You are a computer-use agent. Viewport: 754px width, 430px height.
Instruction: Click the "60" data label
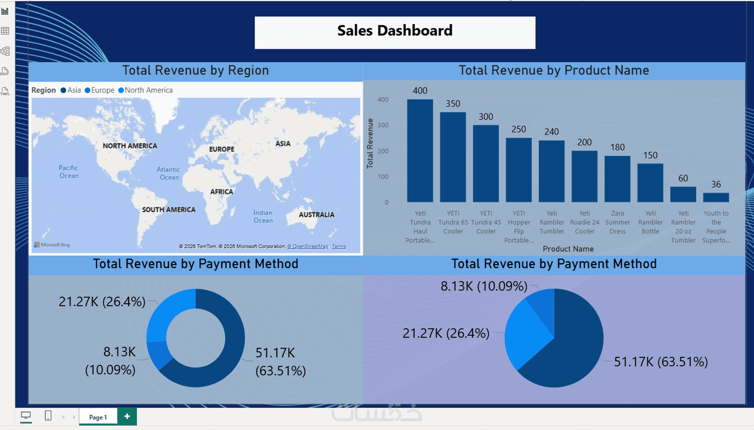[683, 179]
